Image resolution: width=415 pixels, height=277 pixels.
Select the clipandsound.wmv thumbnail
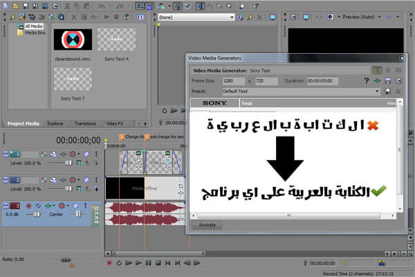click(x=73, y=39)
